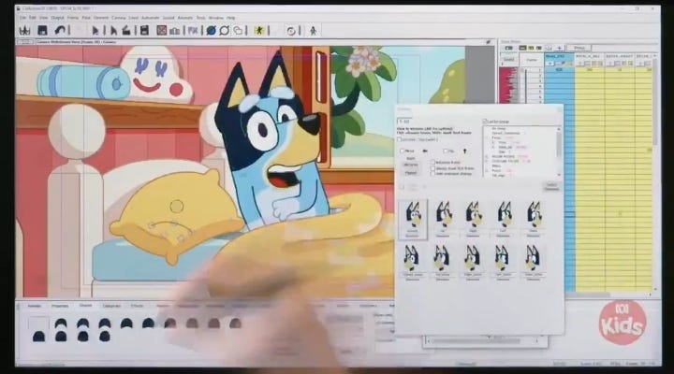The width and height of the screenshot is (674, 374).
Task: Switch to the Categories tab in bottom panel
Action: pos(111,306)
